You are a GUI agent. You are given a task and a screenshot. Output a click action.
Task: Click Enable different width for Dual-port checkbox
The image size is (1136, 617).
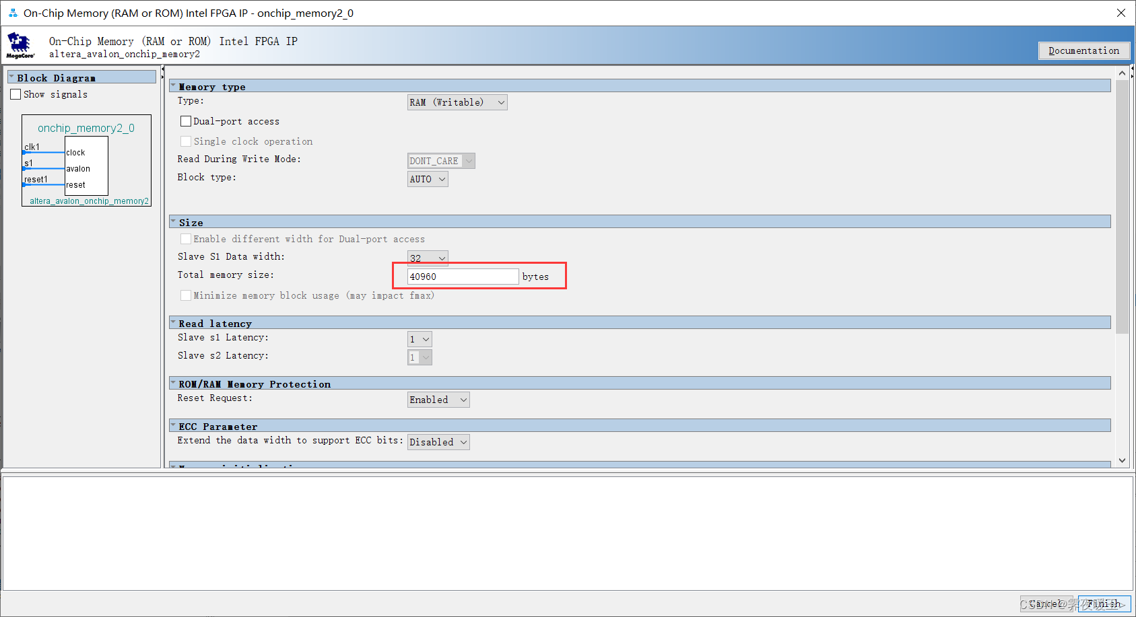tap(186, 239)
